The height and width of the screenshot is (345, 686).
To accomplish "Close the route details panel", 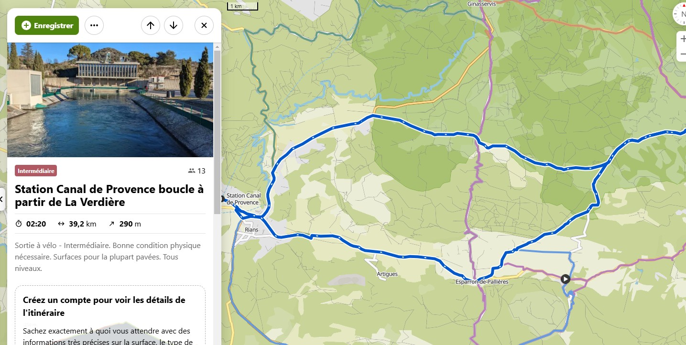I will [204, 25].
